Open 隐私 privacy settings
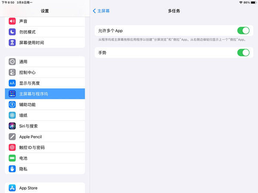The height and width of the screenshot is (193, 258). click(x=45, y=169)
